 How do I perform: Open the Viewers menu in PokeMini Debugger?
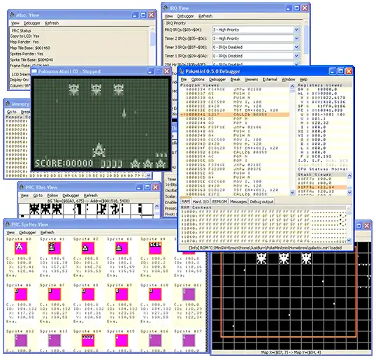coord(251,80)
